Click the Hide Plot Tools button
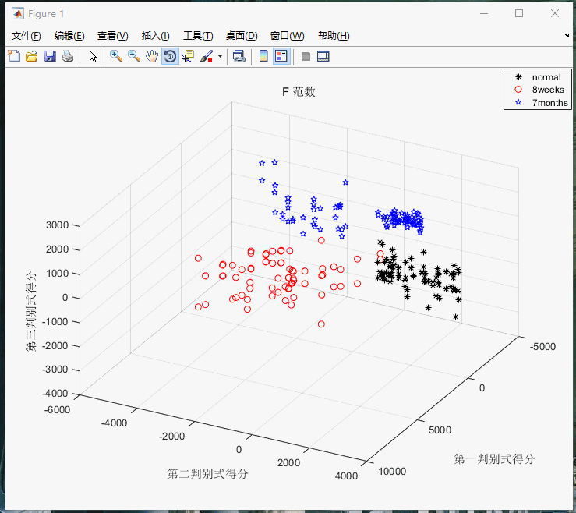The width and height of the screenshot is (576, 513). click(x=306, y=56)
